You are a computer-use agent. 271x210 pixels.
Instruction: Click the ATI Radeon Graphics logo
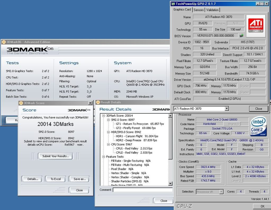(256, 26)
